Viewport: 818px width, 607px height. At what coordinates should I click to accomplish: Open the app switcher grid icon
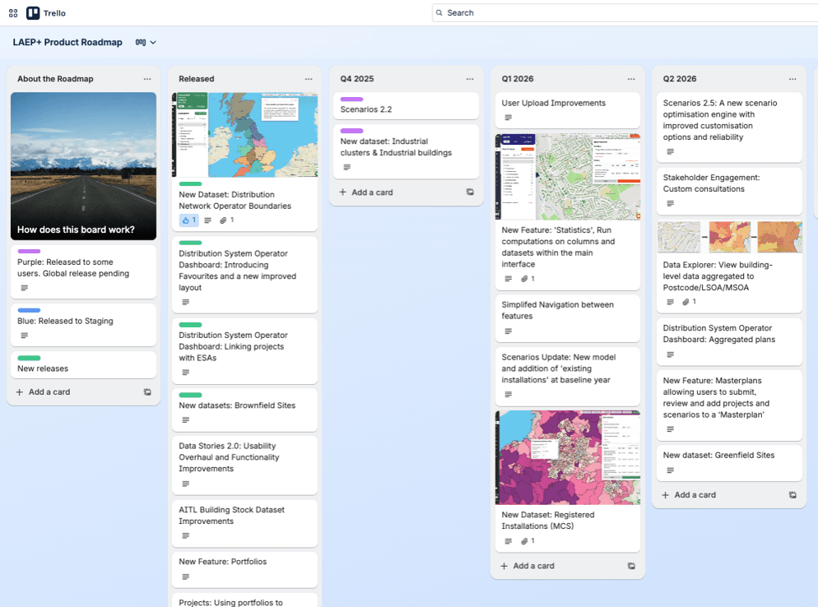[12, 13]
